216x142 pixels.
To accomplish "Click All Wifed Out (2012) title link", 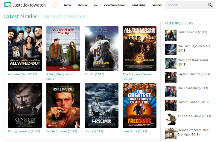I will [x=22, y=74].
